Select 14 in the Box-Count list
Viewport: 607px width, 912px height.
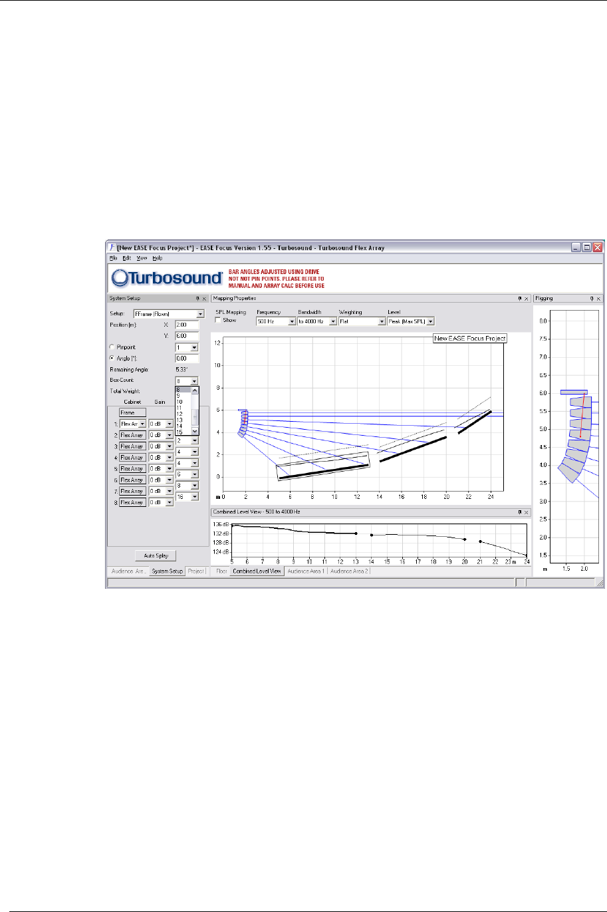pyautogui.click(x=183, y=426)
